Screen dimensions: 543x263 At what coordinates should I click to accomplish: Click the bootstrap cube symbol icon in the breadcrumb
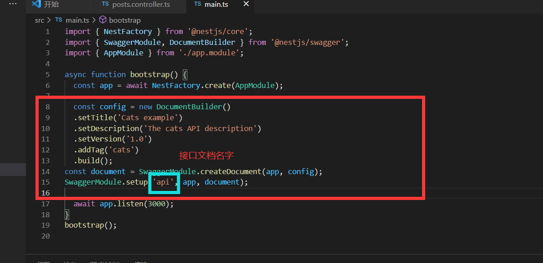click(102, 20)
